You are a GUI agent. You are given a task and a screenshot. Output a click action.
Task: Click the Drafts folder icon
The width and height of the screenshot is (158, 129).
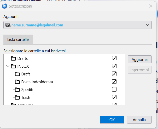coord(13,59)
